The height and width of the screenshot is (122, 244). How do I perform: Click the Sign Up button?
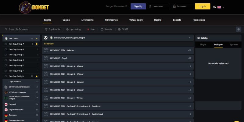(x=138, y=6)
